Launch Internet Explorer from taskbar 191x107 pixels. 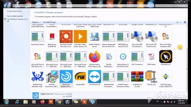(17, 102)
